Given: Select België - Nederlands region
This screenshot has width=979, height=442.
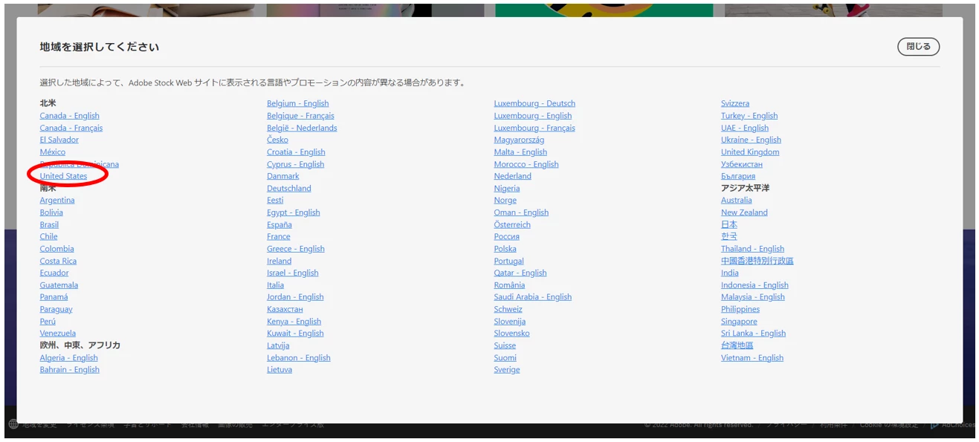Looking at the screenshot, I should [302, 128].
